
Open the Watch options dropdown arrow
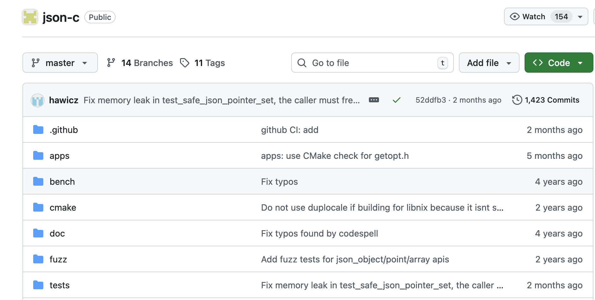pos(580,17)
